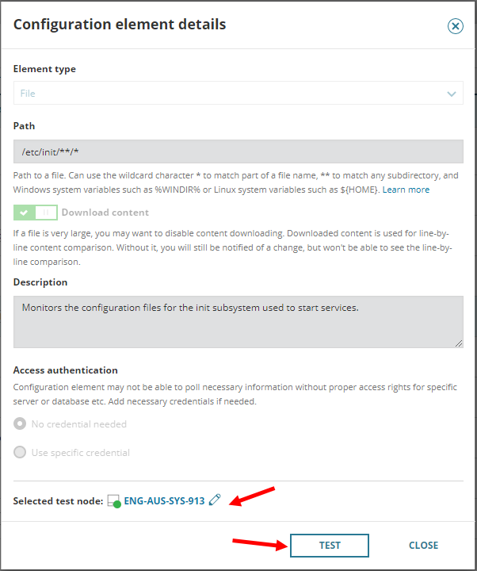Click the pencil icon to edit test node
477x571 pixels.
click(215, 500)
